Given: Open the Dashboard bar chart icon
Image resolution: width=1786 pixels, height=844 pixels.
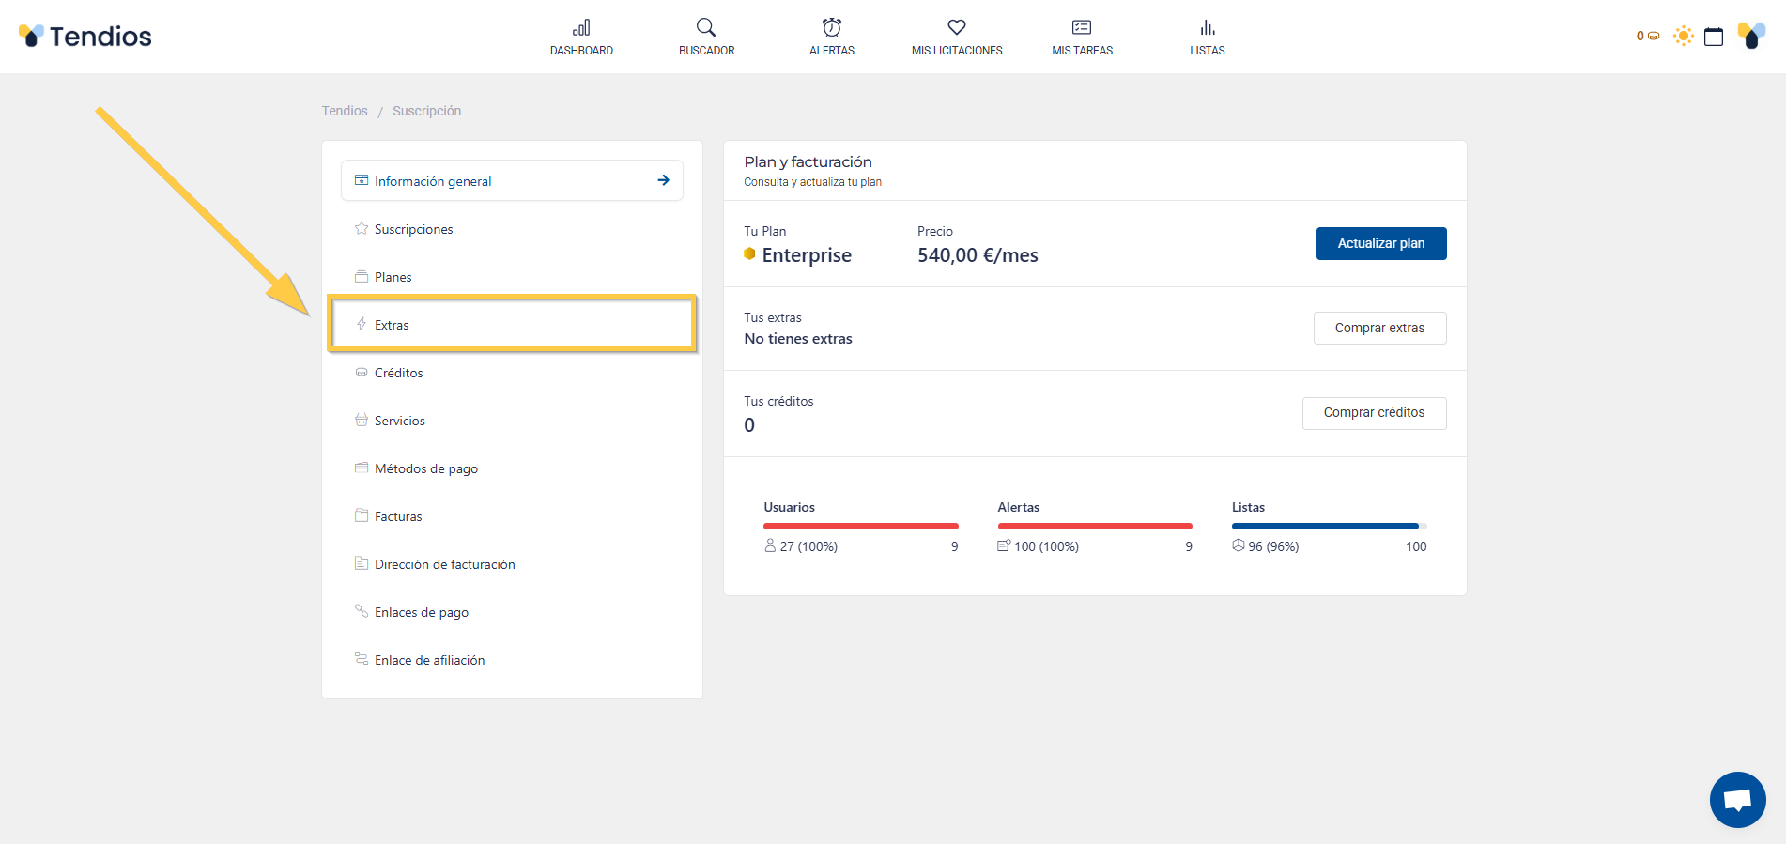Looking at the screenshot, I should click(581, 28).
